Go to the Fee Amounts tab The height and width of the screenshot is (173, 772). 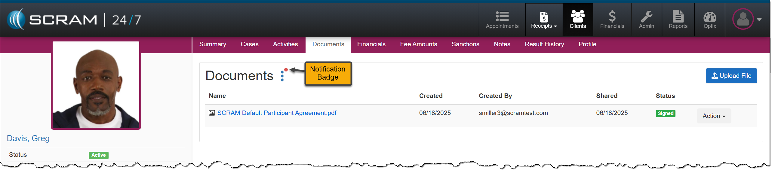(x=418, y=44)
